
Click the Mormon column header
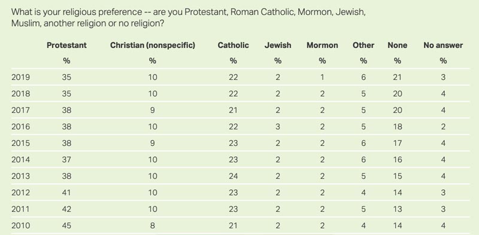tap(322, 46)
